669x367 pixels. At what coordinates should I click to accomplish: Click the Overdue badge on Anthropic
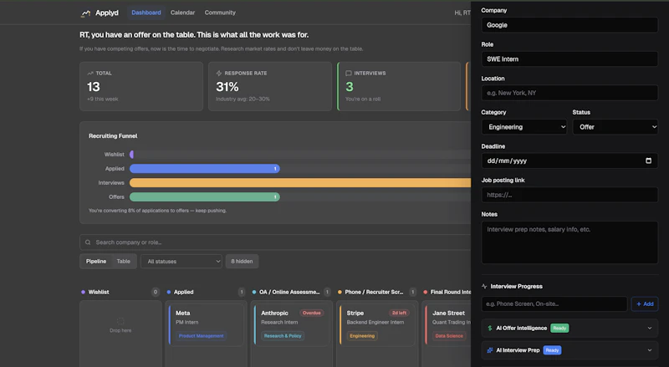(311, 313)
